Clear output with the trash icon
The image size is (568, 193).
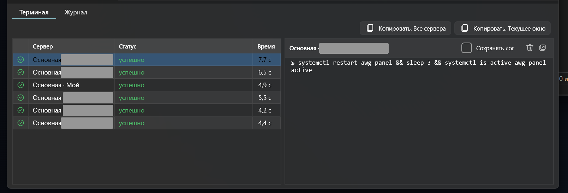530,47
